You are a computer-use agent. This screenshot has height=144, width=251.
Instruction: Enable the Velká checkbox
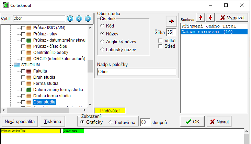160,41
